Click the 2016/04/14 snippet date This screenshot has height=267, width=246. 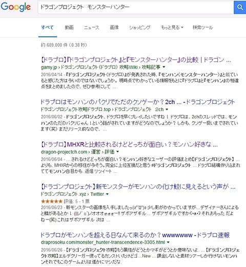[52, 75]
